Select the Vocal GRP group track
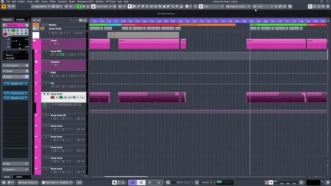331x186 pixels. 64,54
